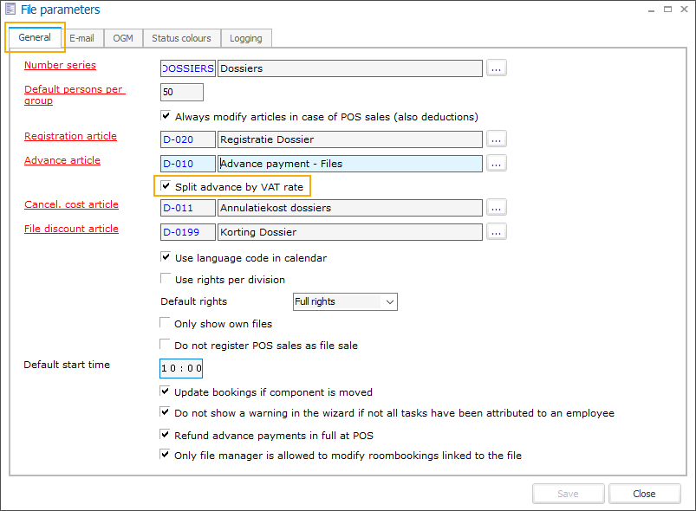This screenshot has height=511, width=696.
Task: Go to the OGM tab
Action: [123, 38]
